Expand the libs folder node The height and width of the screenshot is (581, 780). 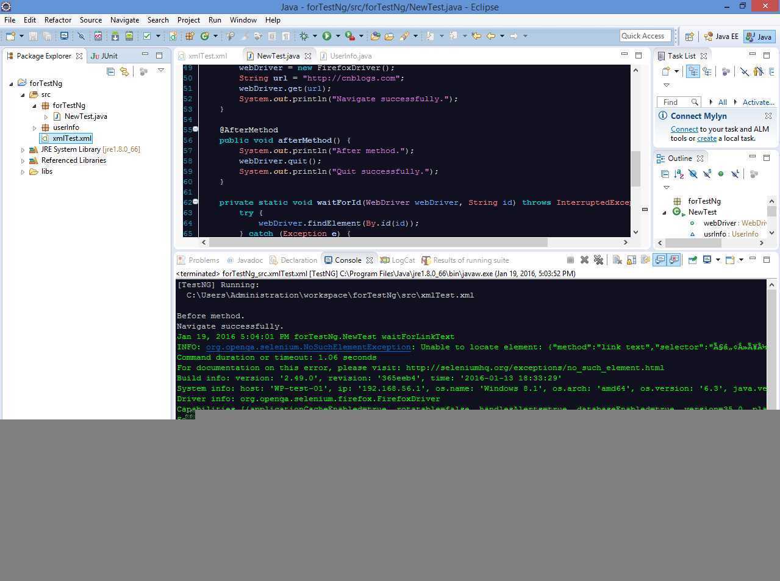(x=23, y=171)
